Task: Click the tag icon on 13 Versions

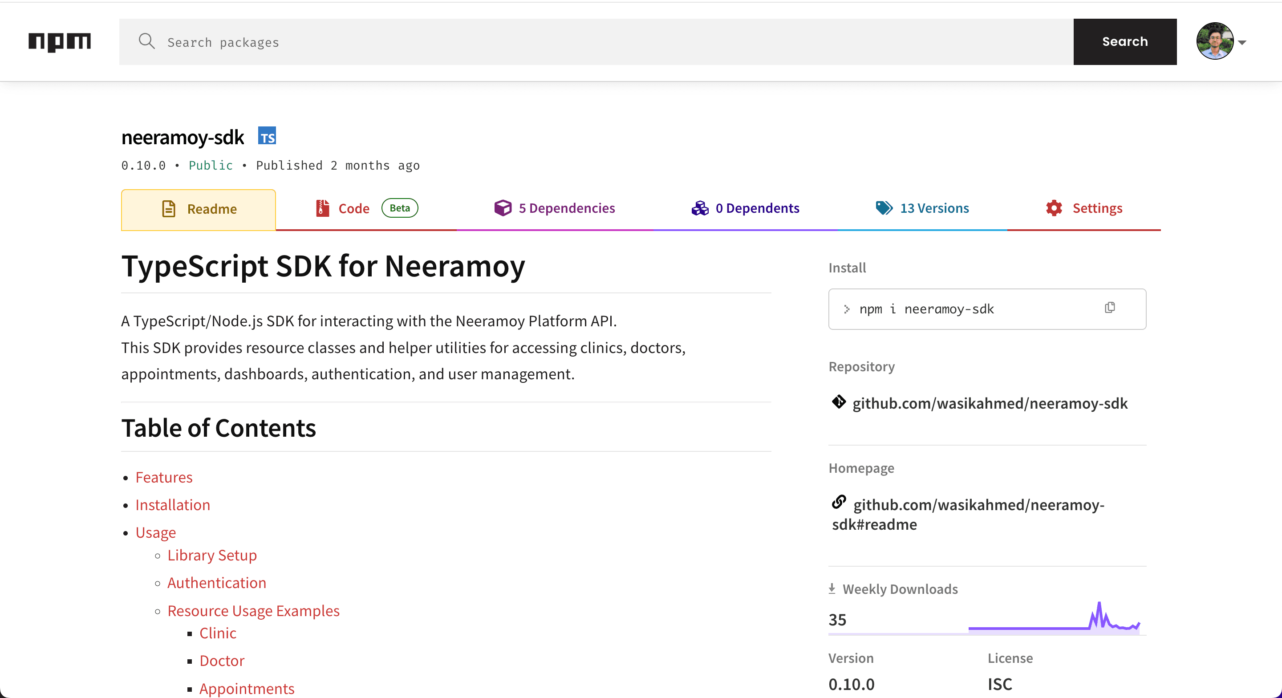Action: point(884,208)
